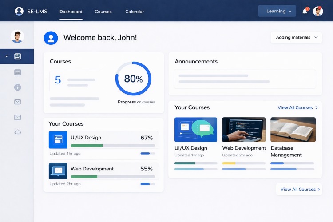The height and width of the screenshot is (222, 333).
Task: Go to the Courses tab
Action: pyautogui.click(x=103, y=12)
